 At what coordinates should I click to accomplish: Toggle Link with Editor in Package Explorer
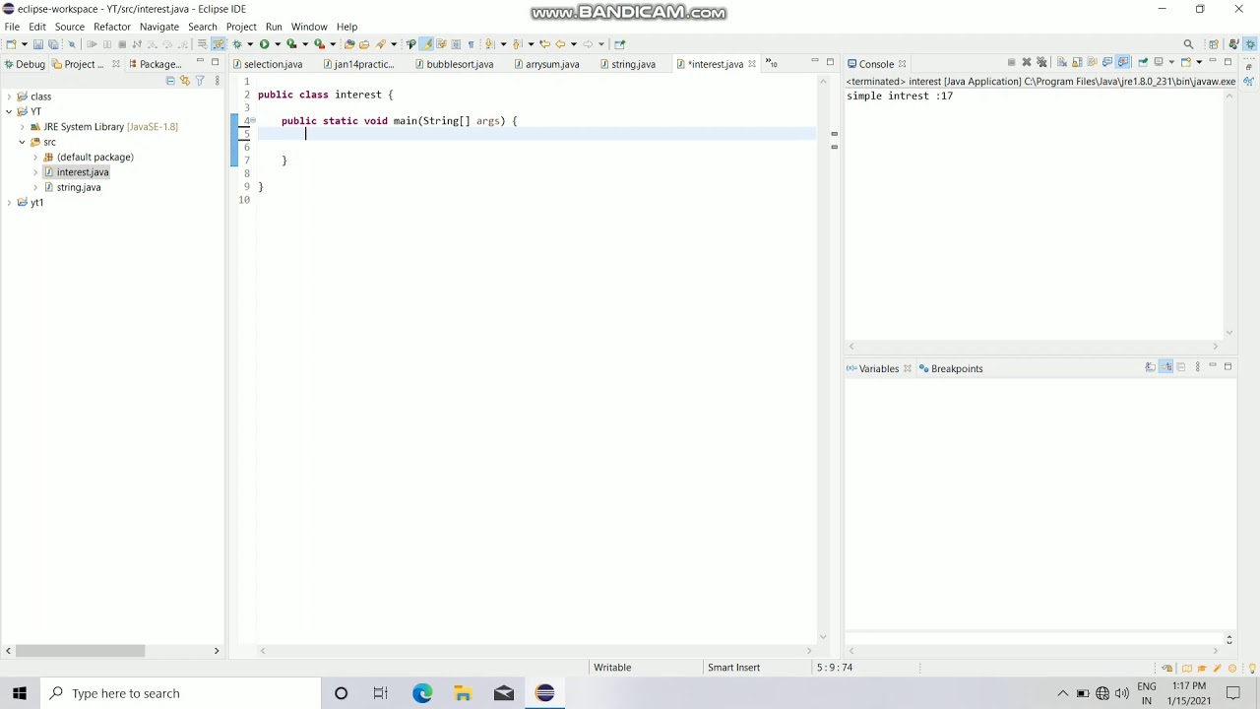(184, 81)
